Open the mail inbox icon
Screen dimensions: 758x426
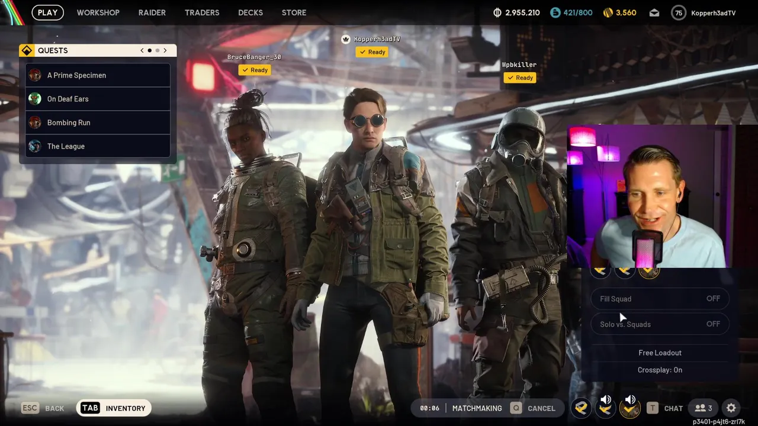point(654,12)
